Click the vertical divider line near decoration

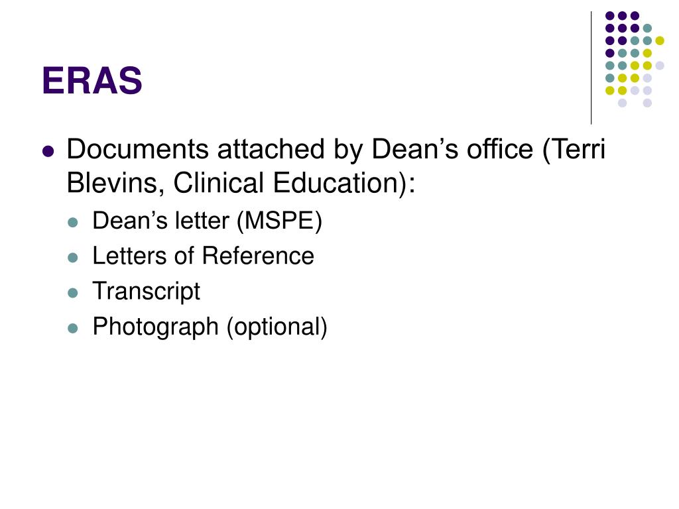point(591,68)
